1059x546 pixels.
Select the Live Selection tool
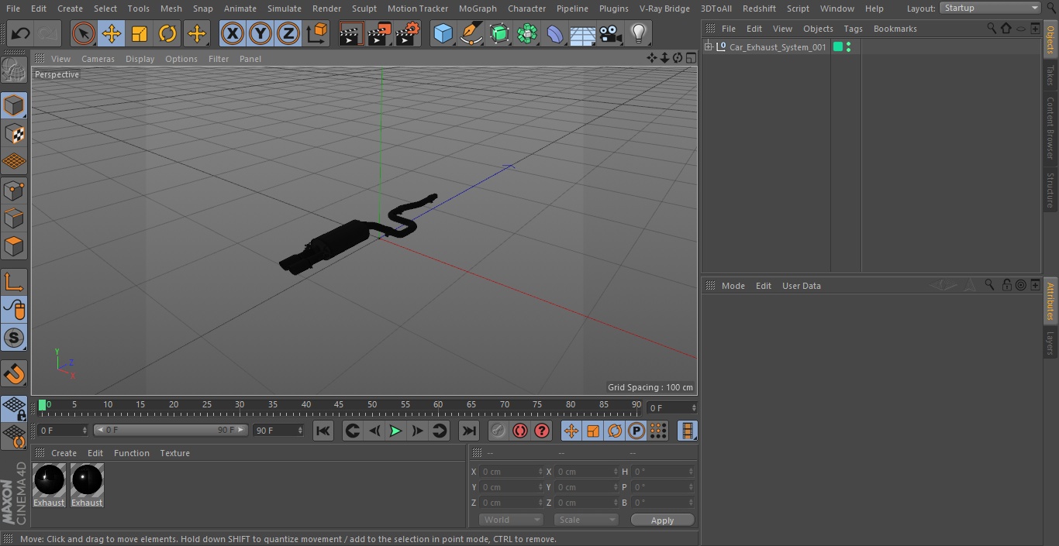(84, 34)
